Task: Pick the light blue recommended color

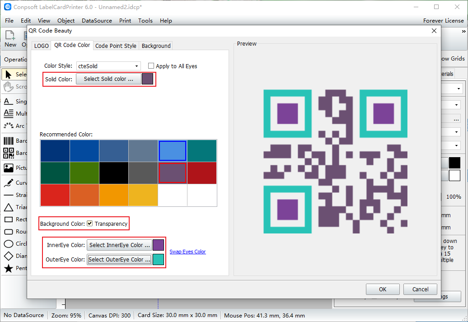Action: pos(173,151)
